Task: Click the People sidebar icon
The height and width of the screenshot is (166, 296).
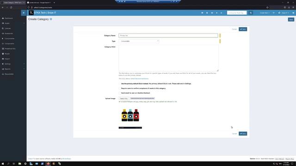Action: point(3,54)
